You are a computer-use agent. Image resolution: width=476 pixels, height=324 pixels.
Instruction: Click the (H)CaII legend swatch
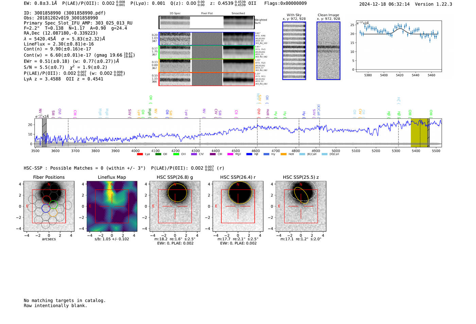324,154
